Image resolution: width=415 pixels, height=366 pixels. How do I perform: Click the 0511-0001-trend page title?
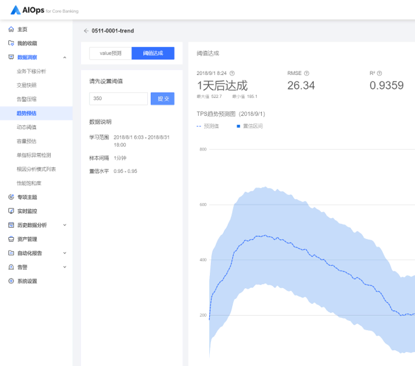pos(113,31)
